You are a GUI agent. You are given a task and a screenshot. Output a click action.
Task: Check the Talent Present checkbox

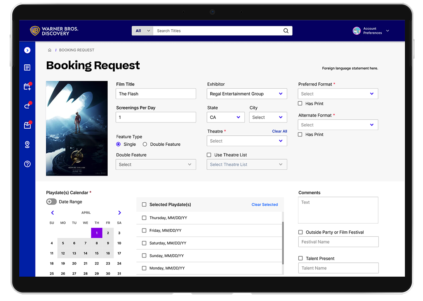coord(301,258)
